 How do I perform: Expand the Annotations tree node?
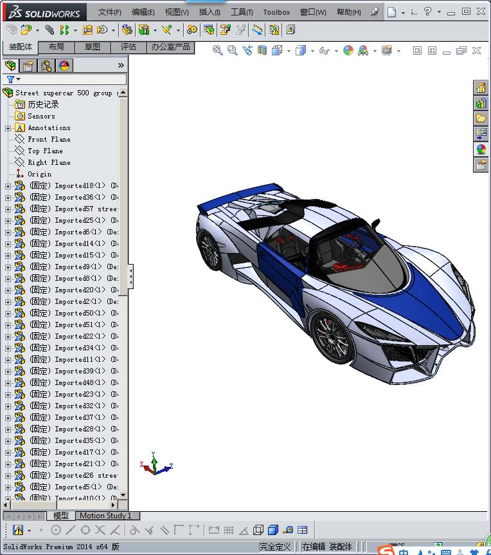pos(8,128)
